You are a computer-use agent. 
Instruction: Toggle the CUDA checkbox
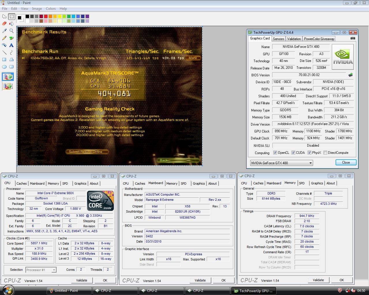tap(293, 153)
